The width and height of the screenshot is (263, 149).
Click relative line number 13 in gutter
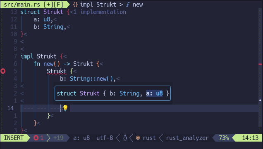[x=14, y=12]
